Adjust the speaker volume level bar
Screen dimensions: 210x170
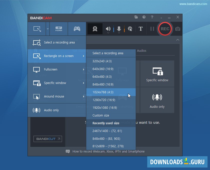pos(113,28)
